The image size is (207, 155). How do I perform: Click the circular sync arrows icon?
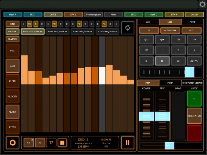(127, 28)
